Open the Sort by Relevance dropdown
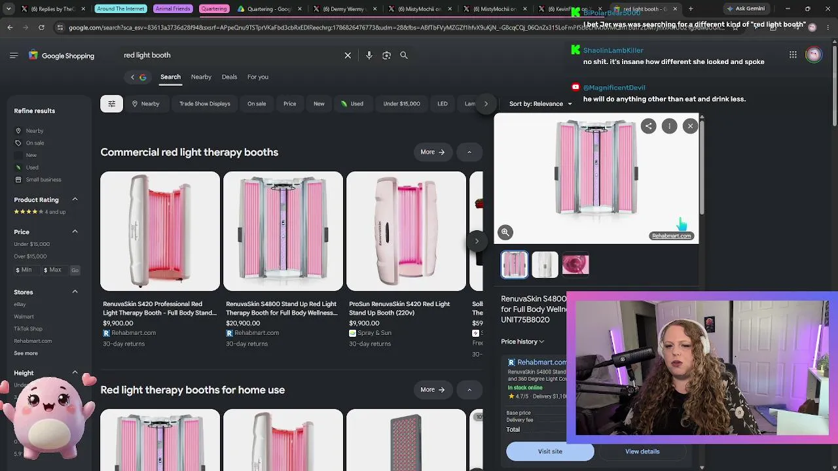838x471 pixels. click(x=541, y=103)
